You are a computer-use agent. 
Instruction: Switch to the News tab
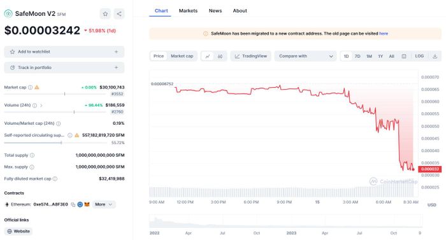[215, 11]
